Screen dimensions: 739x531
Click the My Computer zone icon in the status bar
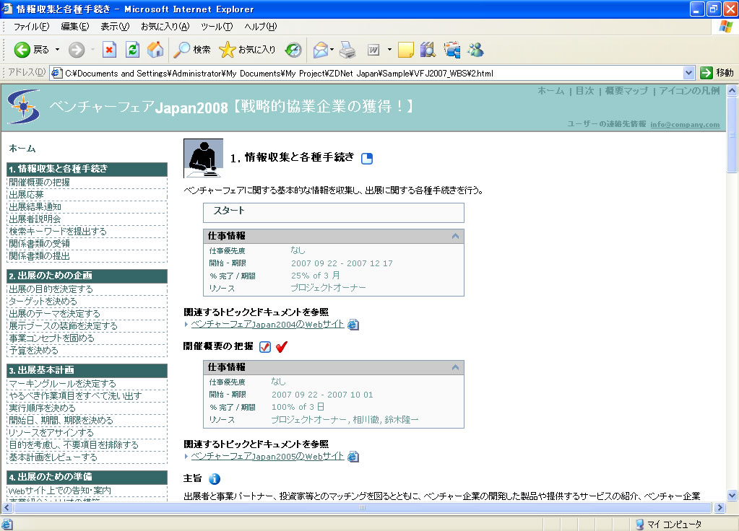639,524
